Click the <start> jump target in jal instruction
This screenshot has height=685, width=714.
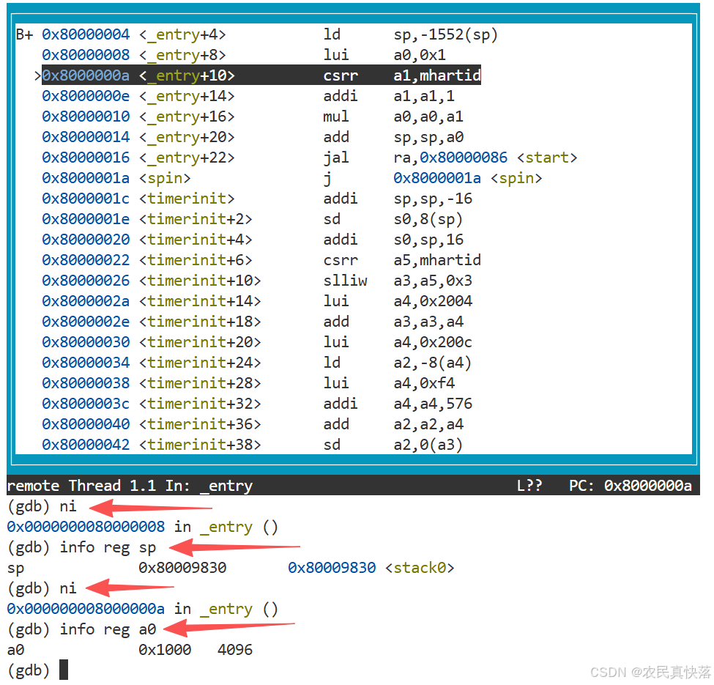[x=546, y=158]
